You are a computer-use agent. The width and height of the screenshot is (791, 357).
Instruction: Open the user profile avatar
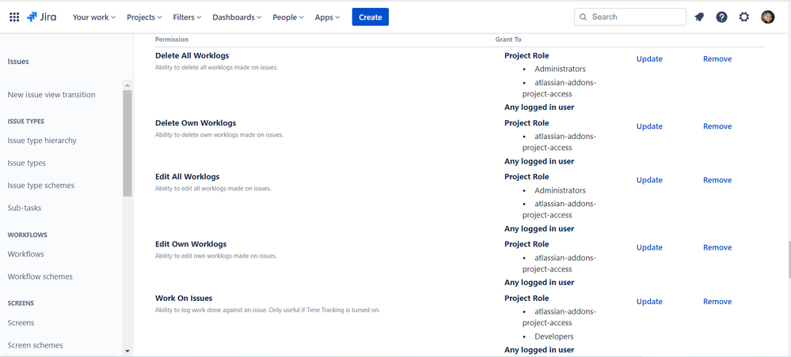coord(768,17)
